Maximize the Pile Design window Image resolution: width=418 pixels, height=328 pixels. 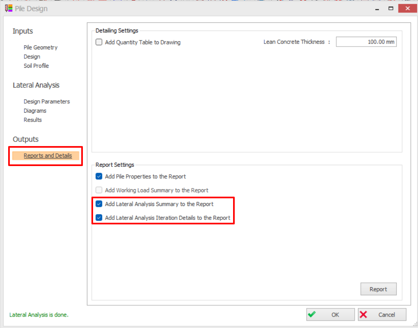point(391,8)
